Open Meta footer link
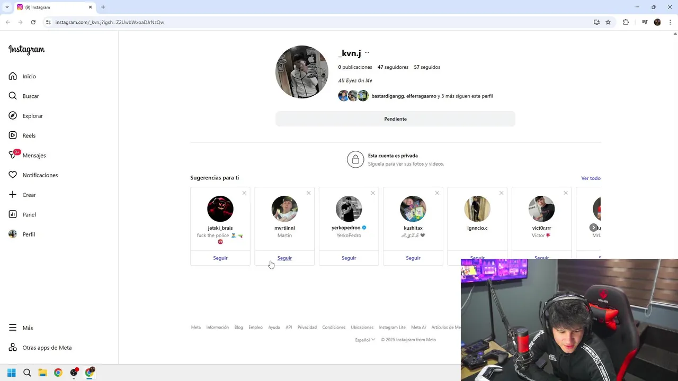This screenshot has height=381, width=678. (196, 328)
